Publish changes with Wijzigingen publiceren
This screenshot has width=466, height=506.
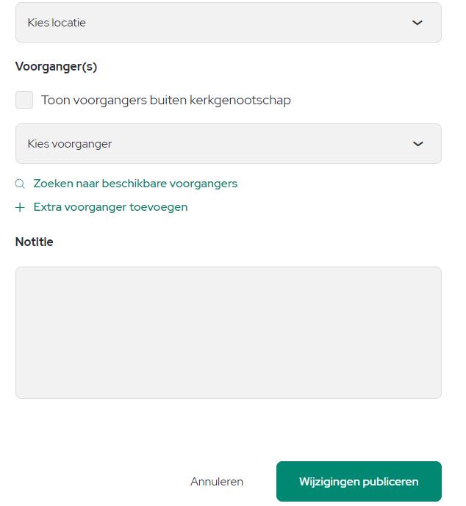(x=359, y=481)
